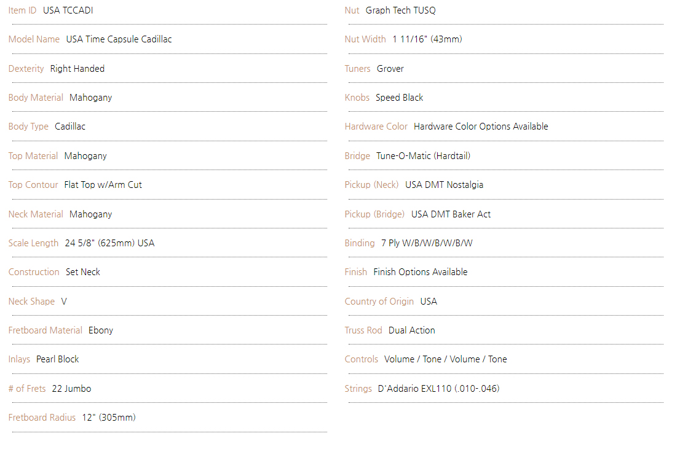
Task: Click the Scale Length 24 5/8" value
Action: click(x=109, y=243)
